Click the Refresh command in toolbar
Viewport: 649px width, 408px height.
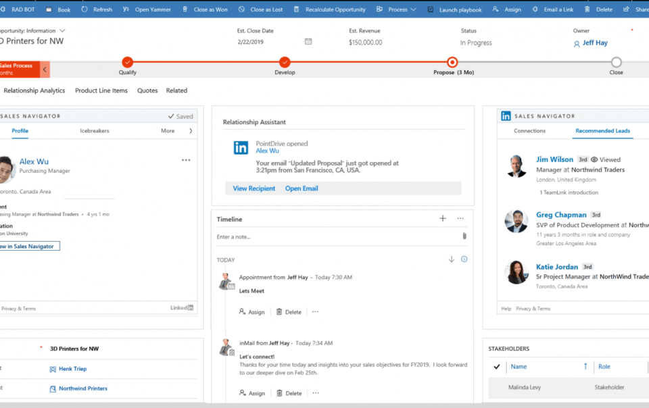click(x=97, y=9)
